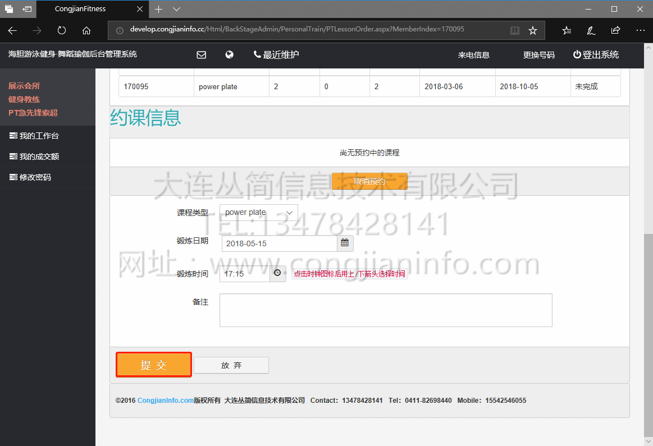Click the orange 取消预约 button
The image size is (653, 446).
click(369, 181)
